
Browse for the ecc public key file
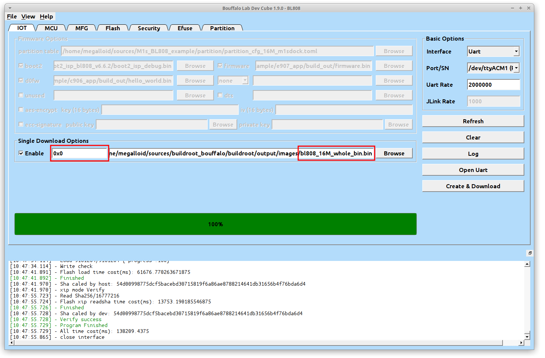(223, 124)
